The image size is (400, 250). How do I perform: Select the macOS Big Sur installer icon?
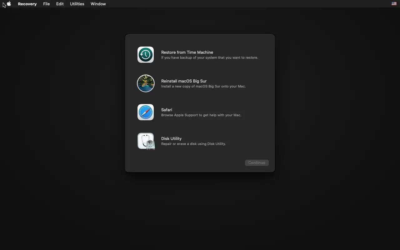(x=146, y=83)
